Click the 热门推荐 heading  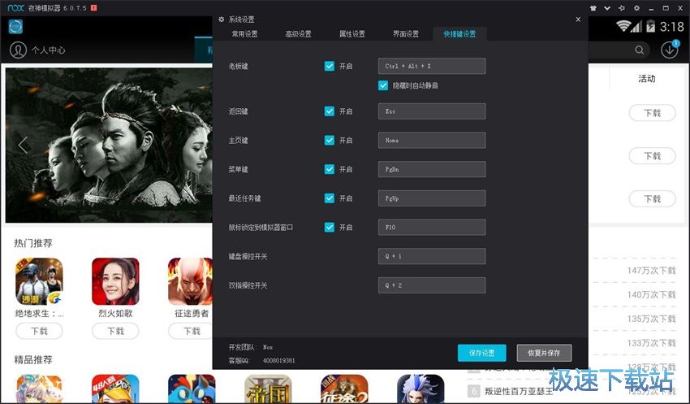click(x=33, y=243)
